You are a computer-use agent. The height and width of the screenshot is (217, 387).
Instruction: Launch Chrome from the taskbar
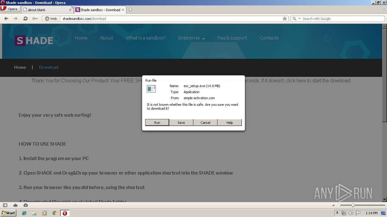54,213
